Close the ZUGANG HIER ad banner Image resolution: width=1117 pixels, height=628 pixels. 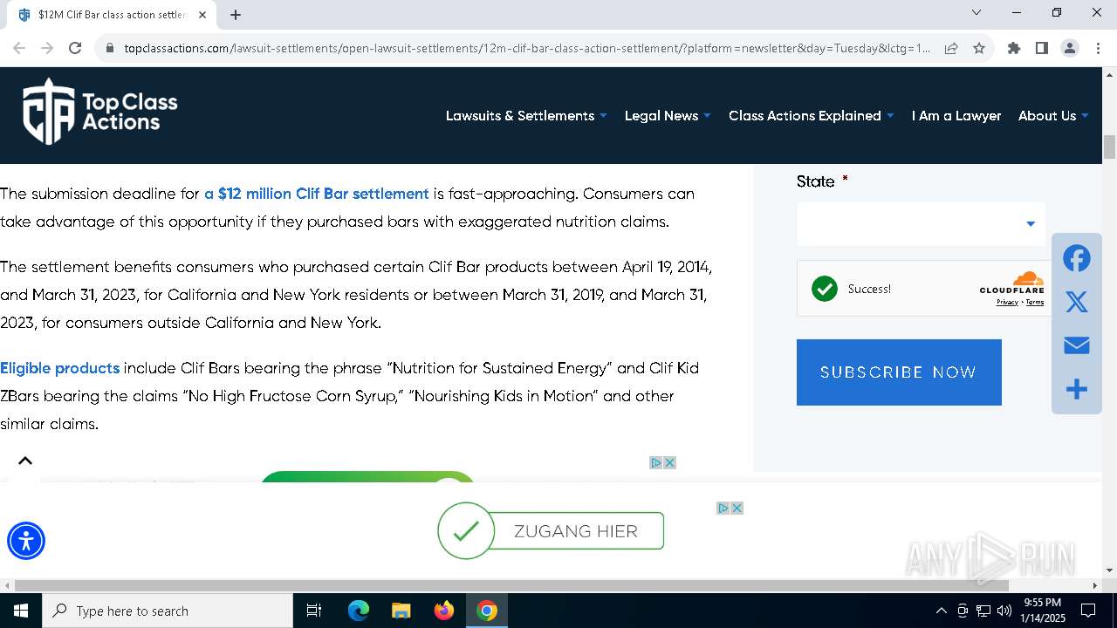(737, 508)
